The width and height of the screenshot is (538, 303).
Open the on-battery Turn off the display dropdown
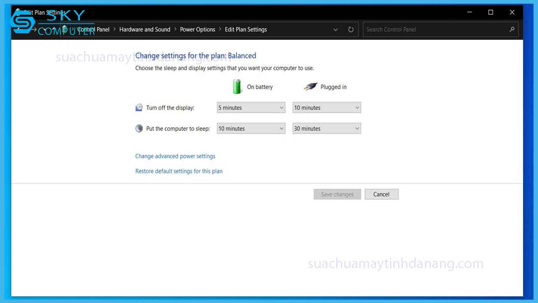[x=251, y=108]
